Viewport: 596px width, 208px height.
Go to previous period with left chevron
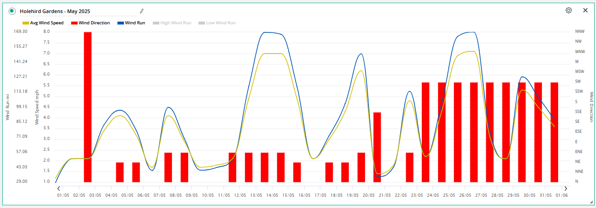tap(59, 188)
